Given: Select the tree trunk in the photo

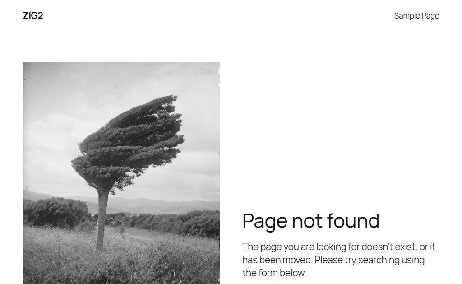Looking at the screenshot, I should [102, 218].
